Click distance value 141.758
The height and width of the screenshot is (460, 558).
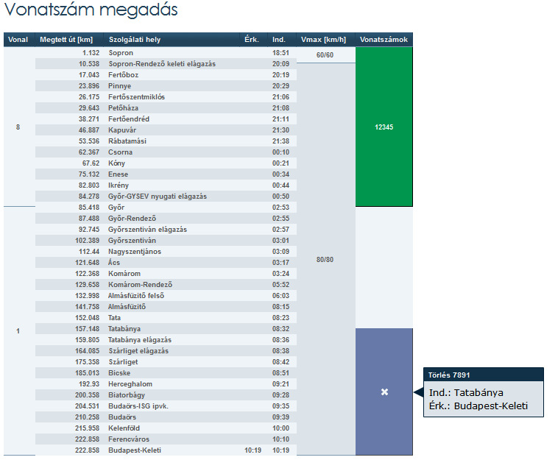[x=87, y=306]
